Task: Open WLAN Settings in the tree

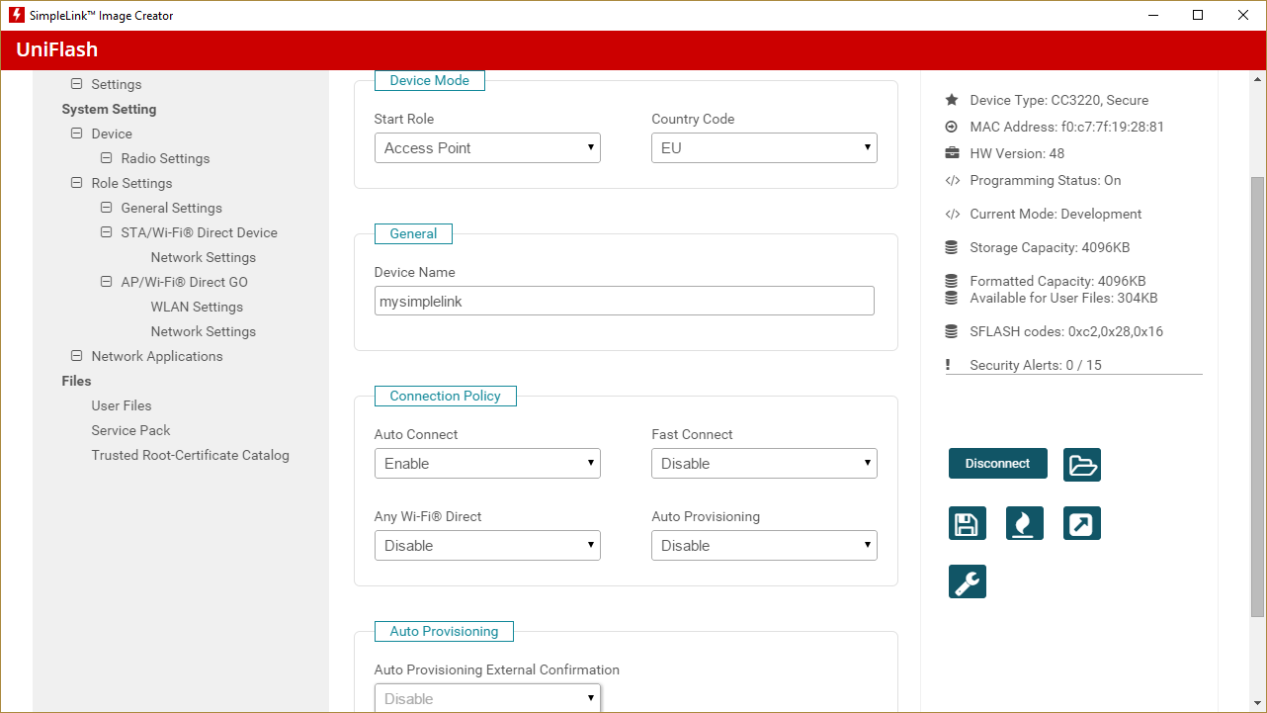Action: [x=197, y=307]
